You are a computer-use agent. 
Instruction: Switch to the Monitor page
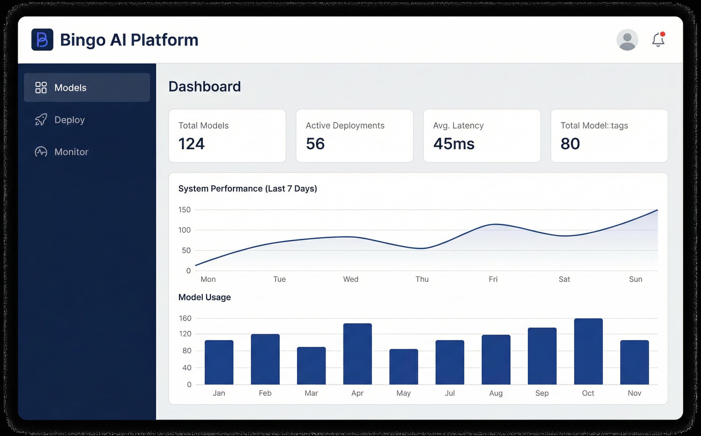[71, 152]
